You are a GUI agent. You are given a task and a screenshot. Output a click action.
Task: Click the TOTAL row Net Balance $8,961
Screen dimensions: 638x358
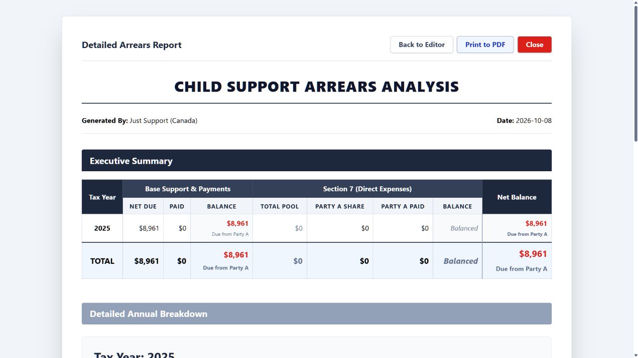click(x=533, y=254)
